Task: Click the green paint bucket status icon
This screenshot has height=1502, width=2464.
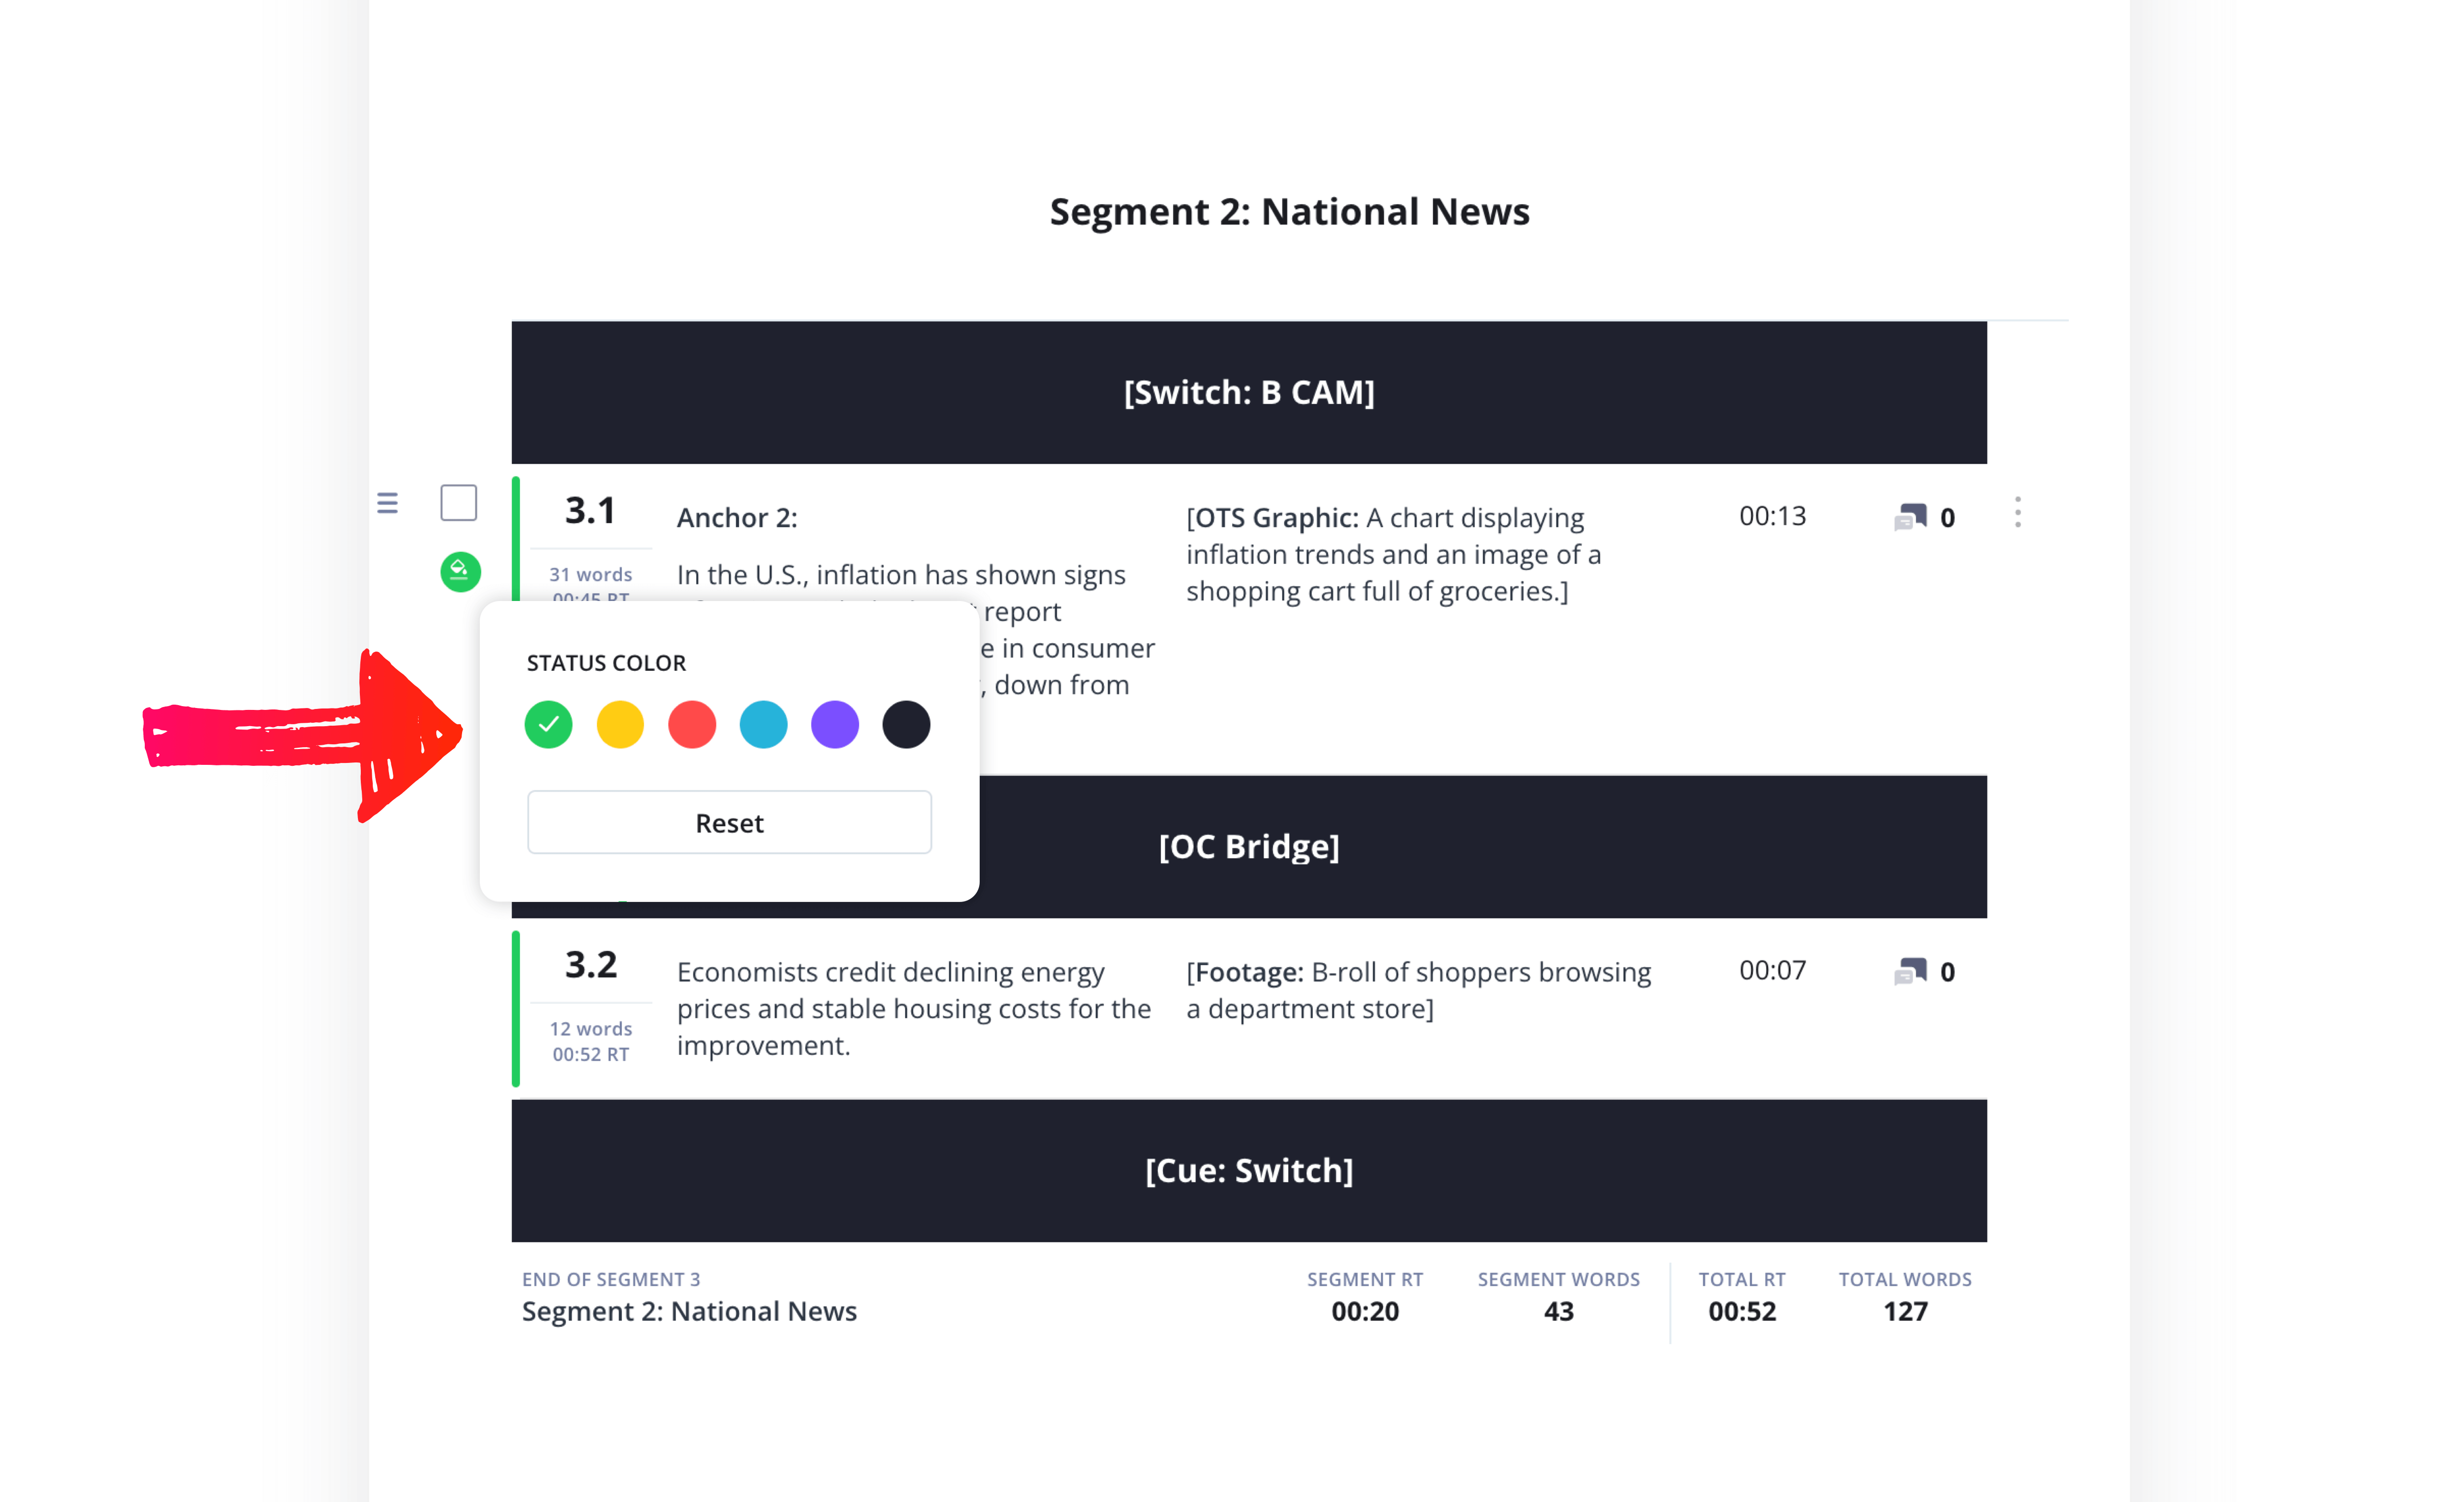Action: [x=460, y=571]
